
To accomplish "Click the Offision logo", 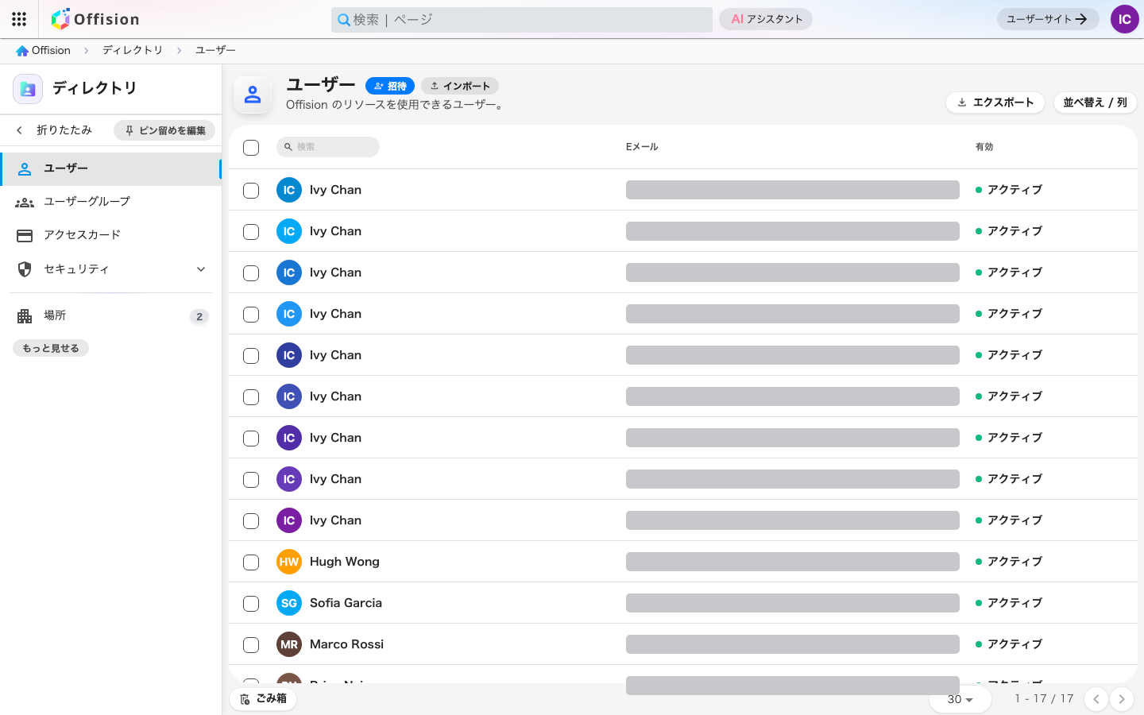I will (95, 19).
